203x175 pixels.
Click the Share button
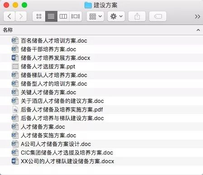137,16
